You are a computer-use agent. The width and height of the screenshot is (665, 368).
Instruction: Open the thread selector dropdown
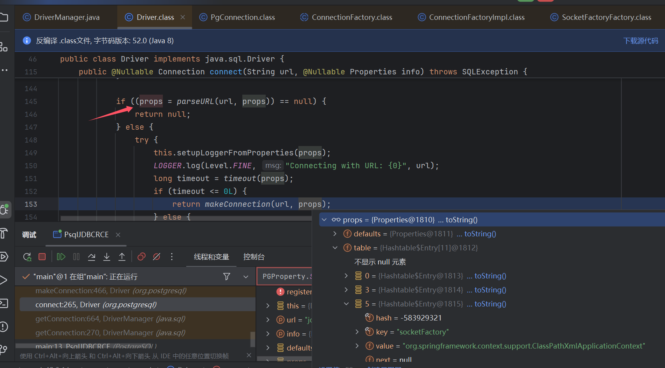tap(246, 276)
